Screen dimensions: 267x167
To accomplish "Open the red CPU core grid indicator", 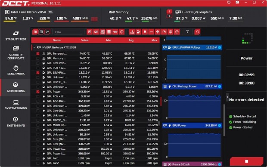I will point(94,19).
